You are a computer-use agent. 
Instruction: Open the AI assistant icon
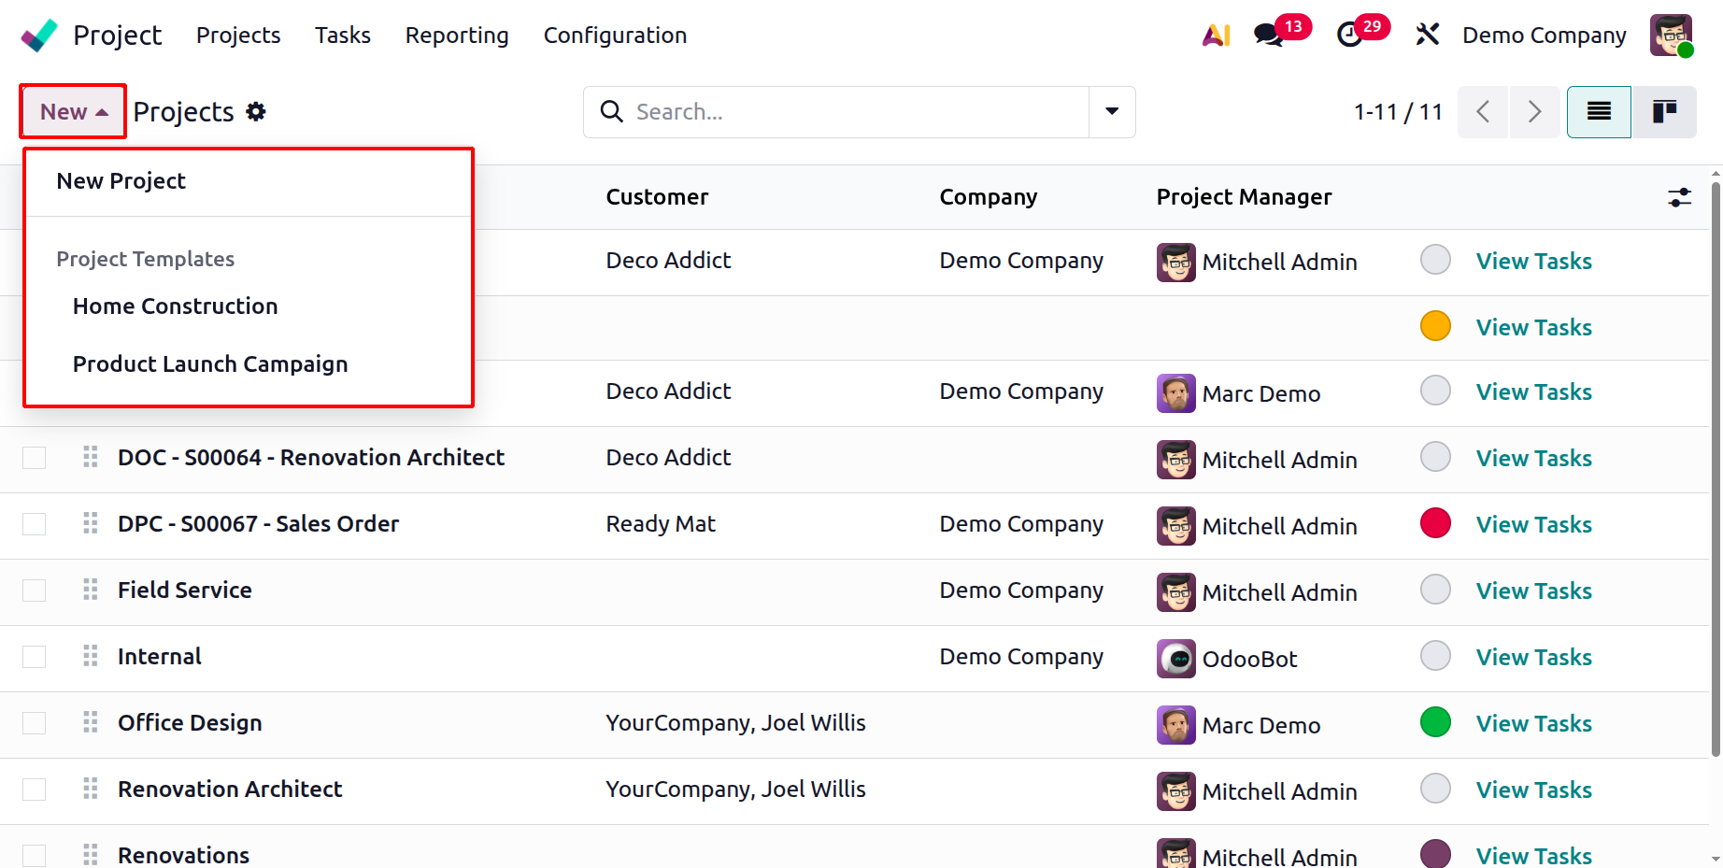pyautogui.click(x=1216, y=36)
